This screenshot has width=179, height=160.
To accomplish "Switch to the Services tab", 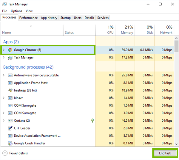I will tap(103, 18).
